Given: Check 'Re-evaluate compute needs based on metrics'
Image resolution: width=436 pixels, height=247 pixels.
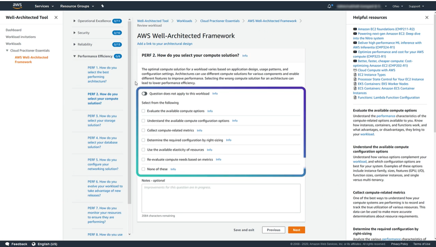Looking at the screenshot, I should point(144,160).
